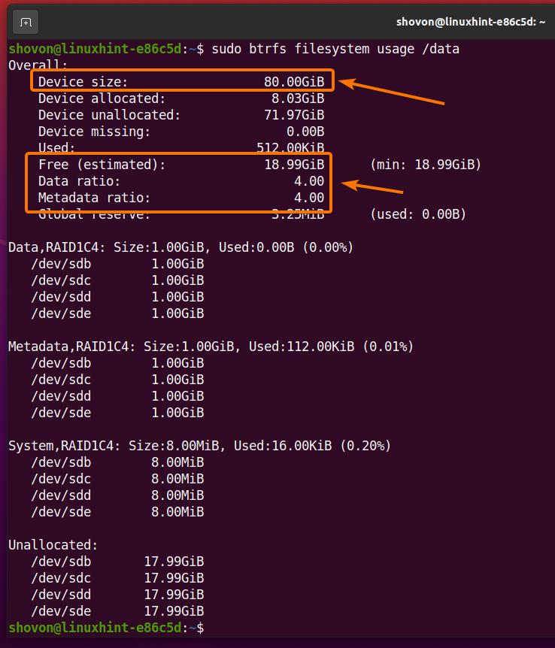Click the (min: 18.99GiB) text

pos(426,165)
